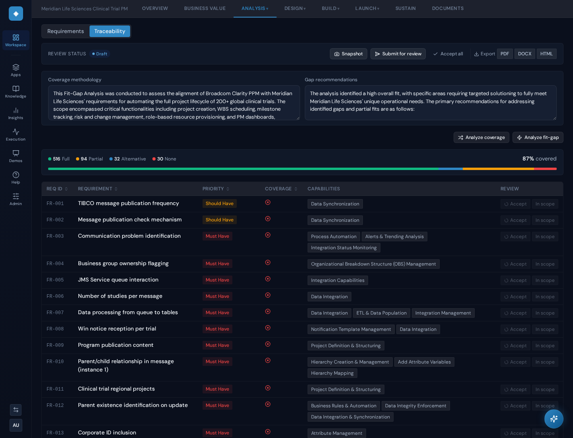Click the coverage none icon for FR-011
Image resolution: width=573 pixels, height=438 pixels.
pos(268,388)
